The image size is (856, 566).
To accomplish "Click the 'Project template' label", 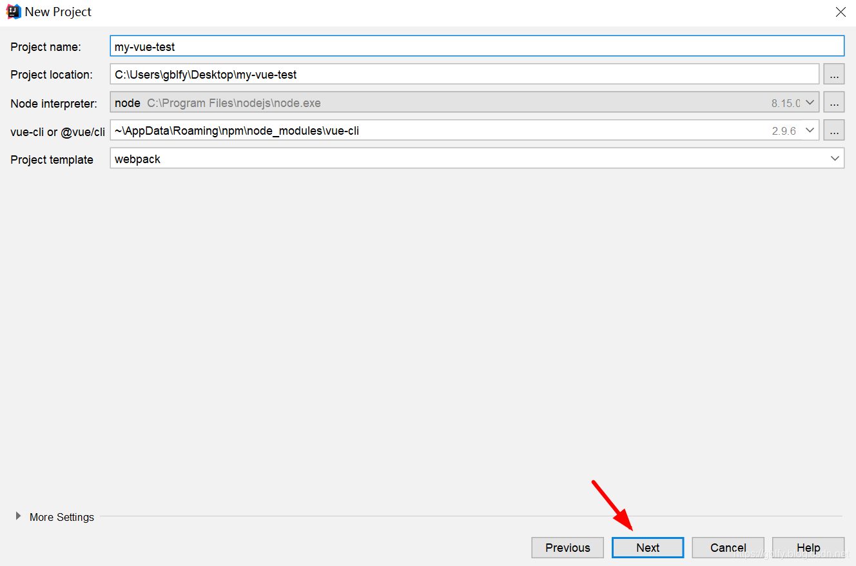I will click(52, 160).
